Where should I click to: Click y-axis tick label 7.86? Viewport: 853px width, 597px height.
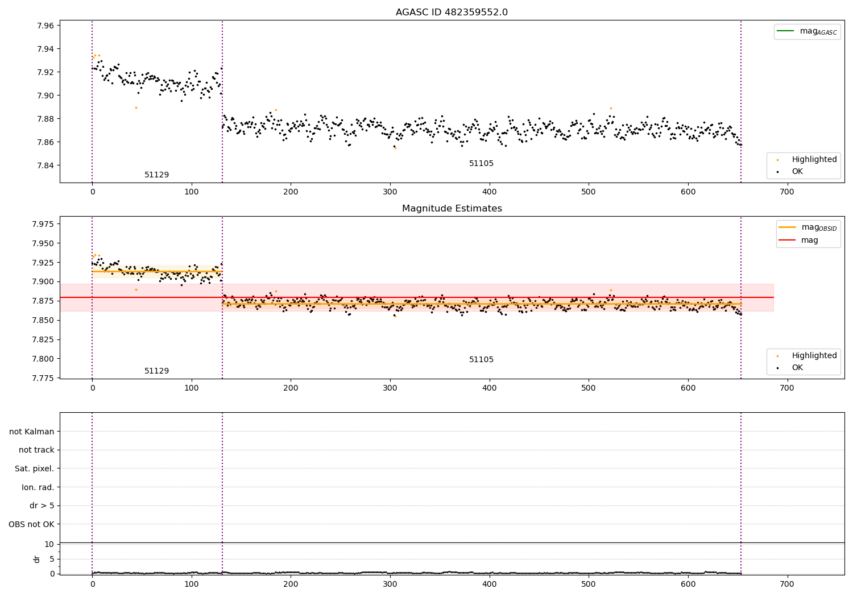[x=45, y=142]
